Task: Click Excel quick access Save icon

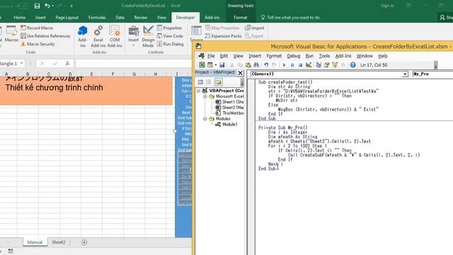Action: [37, 6]
